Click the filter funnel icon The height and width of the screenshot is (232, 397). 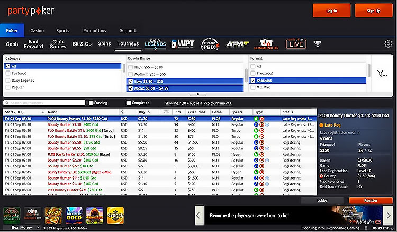382,73
